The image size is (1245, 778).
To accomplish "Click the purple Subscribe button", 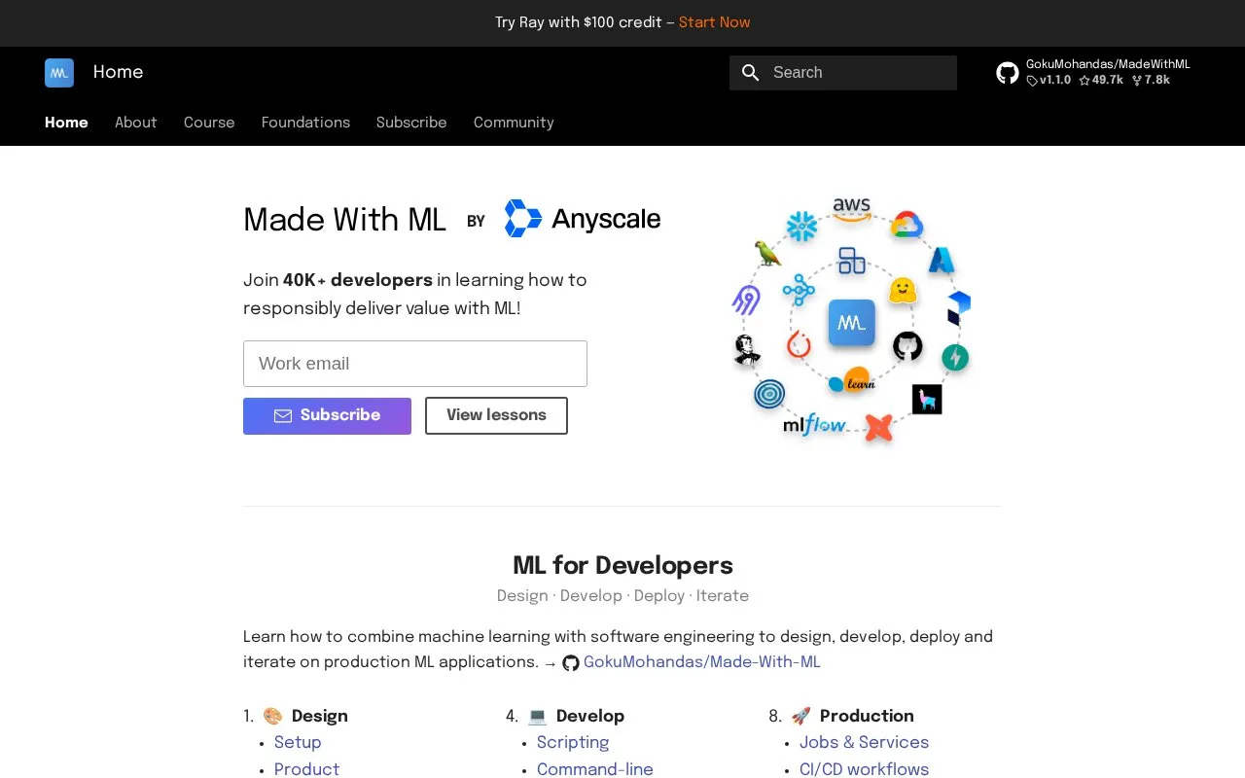I will (x=327, y=416).
